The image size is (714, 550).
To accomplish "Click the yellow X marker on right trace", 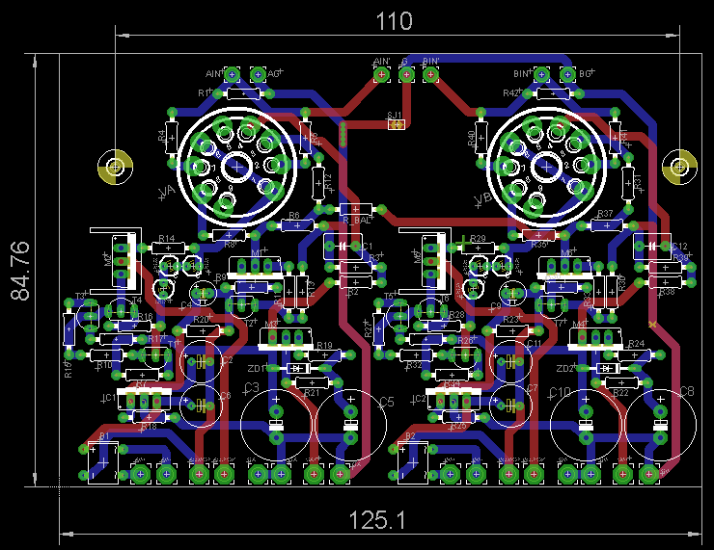I will pyautogui.click(x=652, y=324).
